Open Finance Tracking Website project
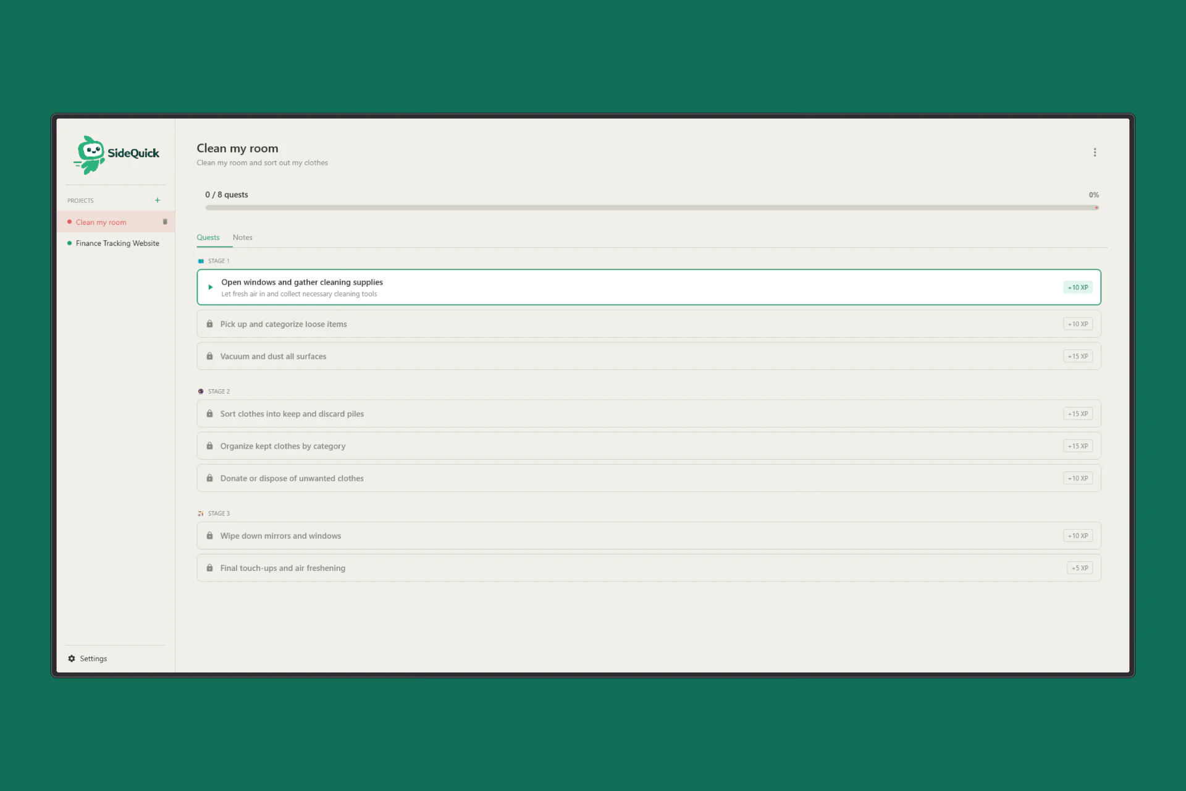The height and width of the screenshot is (791, 1186). 117,243
